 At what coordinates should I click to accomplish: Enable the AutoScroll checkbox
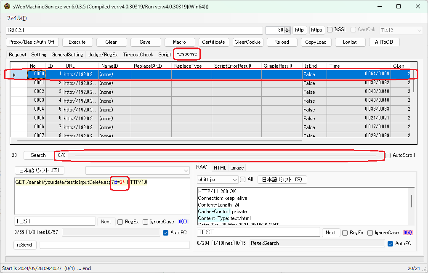click(388, 156)
